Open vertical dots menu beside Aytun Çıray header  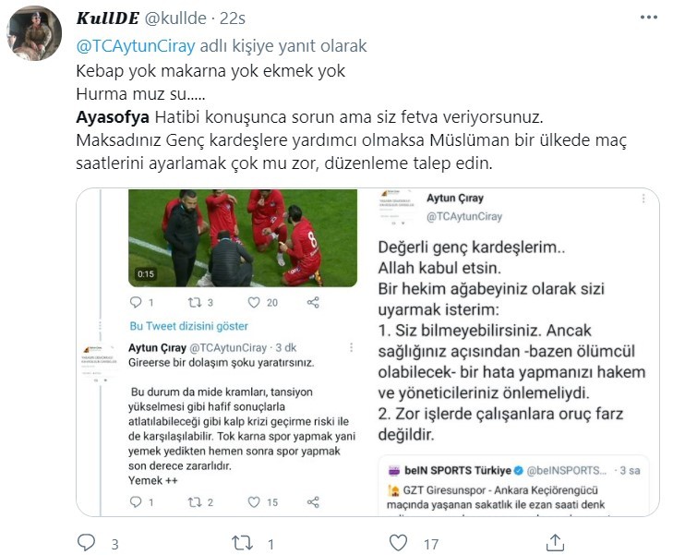tap(643, 199)
